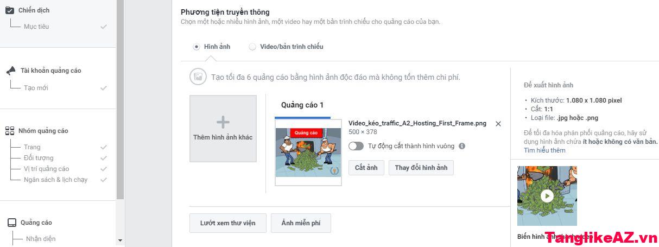Image resolution: width=659 pixels, height=247 pixels.
Task: Play the money pile preview video
Action: click(x=547, y=196)
